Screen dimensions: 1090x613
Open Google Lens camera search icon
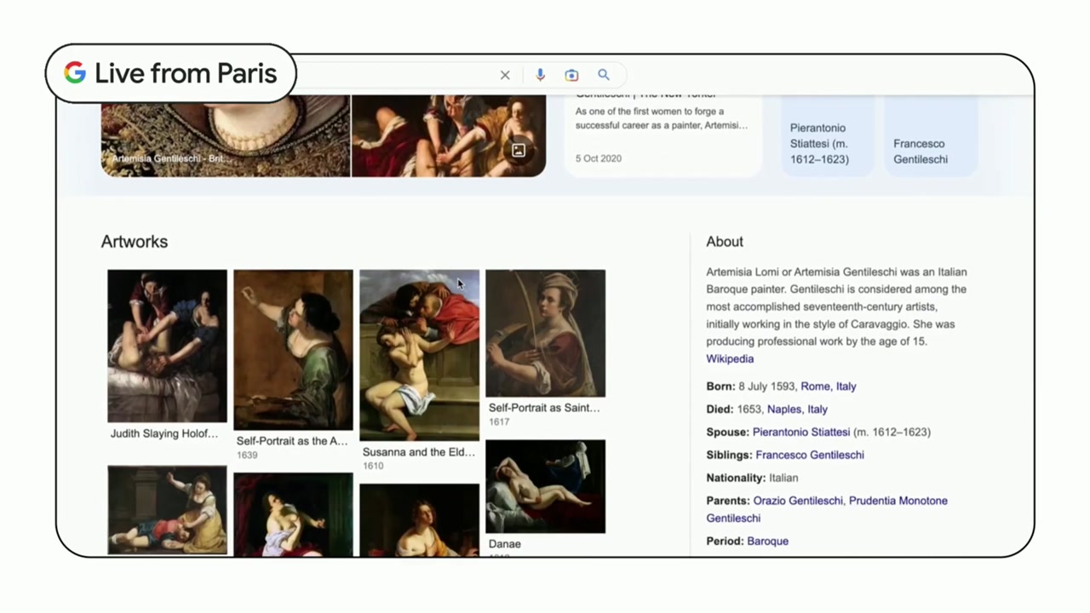pyautogui.click(x=571, y=75)
